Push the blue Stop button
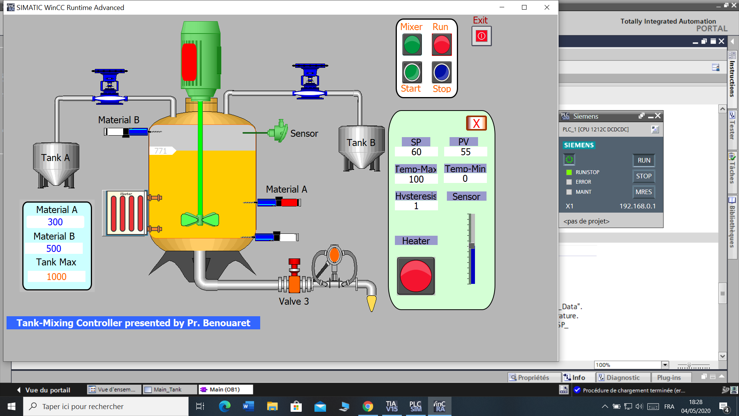 [x=441, y=72]
